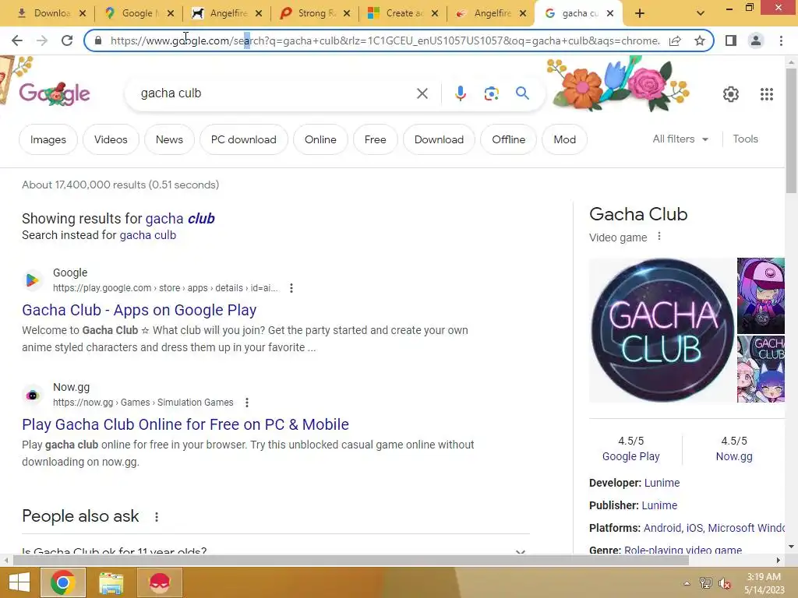Screen dimensions: 798x598
Task: Click the muted volume tray icon
Action: pos(724,583)
